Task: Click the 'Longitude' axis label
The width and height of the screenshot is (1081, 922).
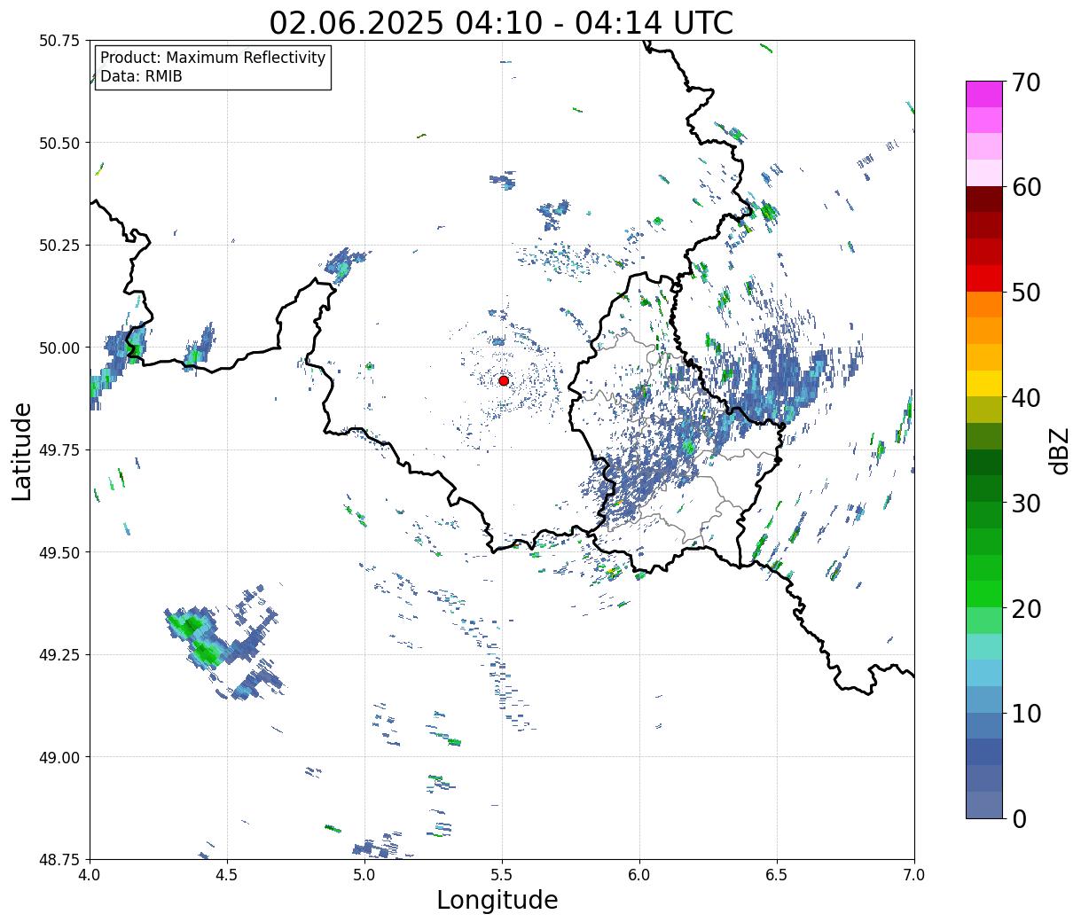Action: point(497,900)
